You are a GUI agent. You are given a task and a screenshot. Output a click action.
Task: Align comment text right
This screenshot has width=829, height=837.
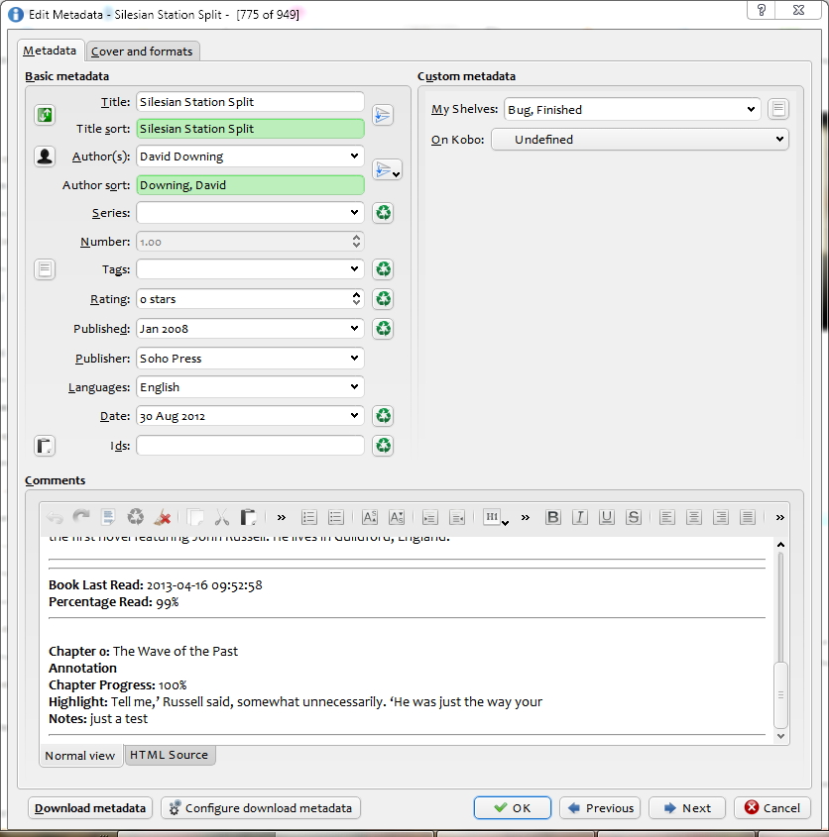click(721, 517)
